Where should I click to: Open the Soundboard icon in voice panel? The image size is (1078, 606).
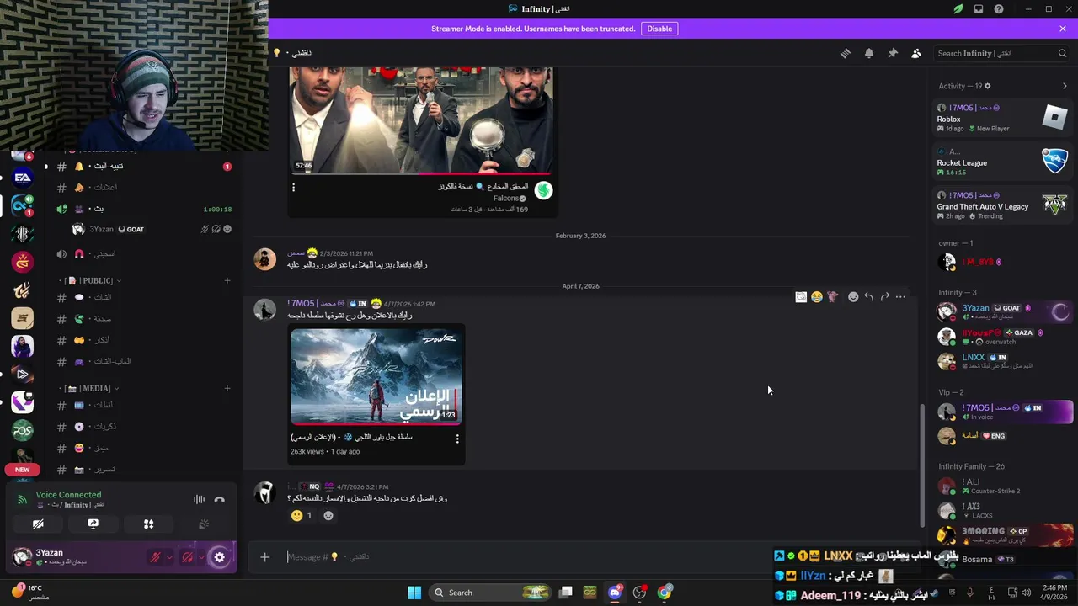[x=203, y=524]
